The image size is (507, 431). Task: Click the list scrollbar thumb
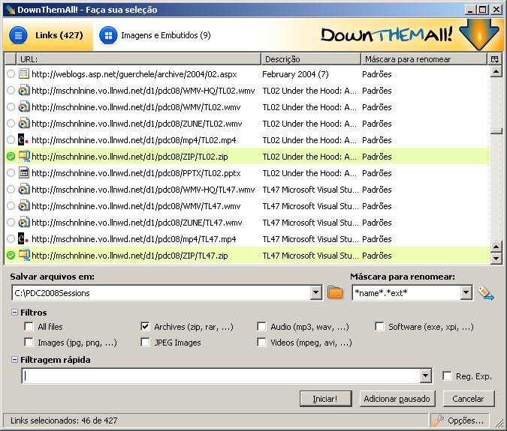point(496,131)
